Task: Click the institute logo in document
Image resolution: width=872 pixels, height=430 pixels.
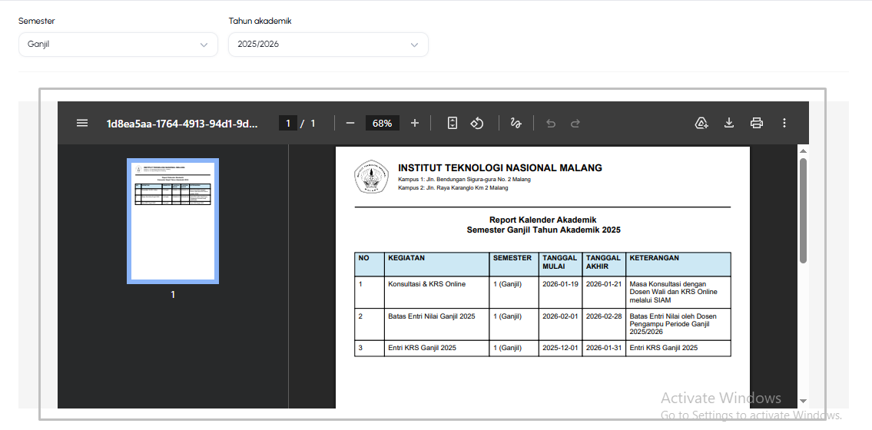Action: (371, 177)
